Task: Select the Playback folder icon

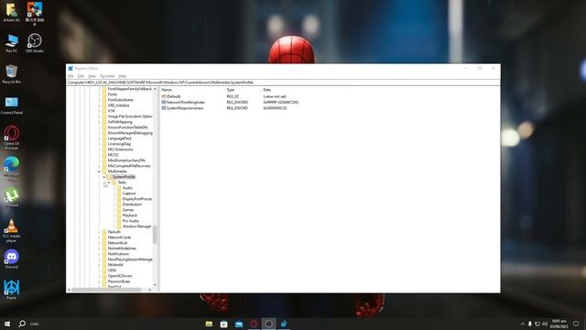Action: [x=119, y=215]
